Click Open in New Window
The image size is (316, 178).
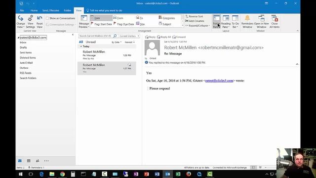click(x=261, y=22)
